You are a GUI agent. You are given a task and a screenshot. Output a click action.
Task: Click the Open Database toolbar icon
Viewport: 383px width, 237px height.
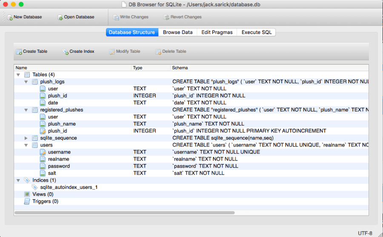(x=60, y=17)
